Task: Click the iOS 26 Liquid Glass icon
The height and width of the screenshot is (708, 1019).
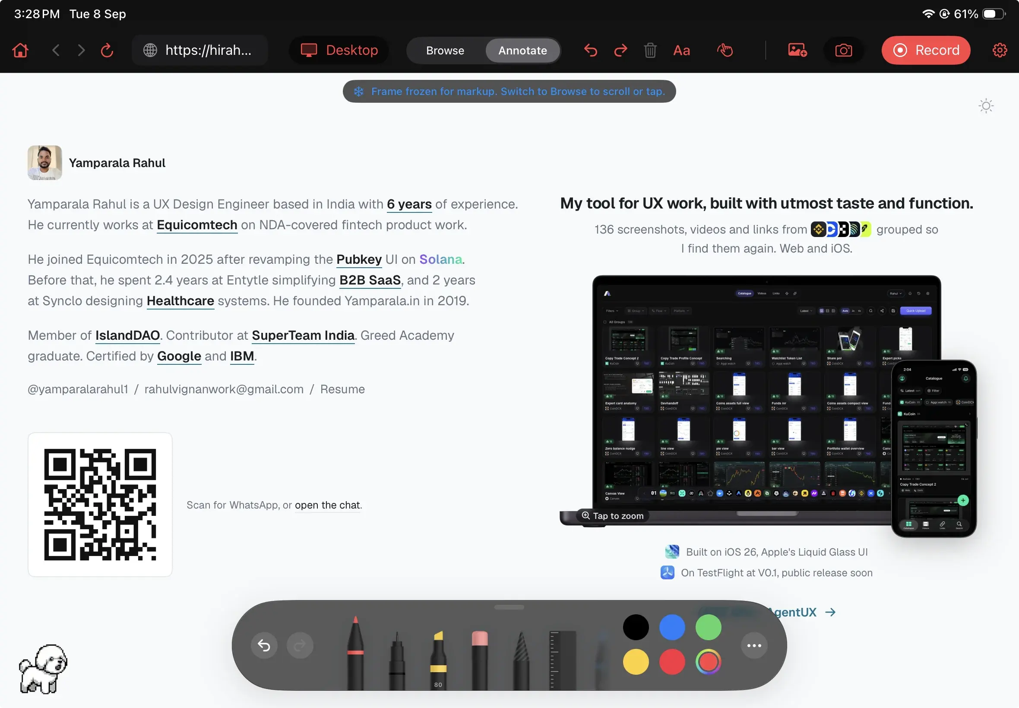Action: click(x=672, y=552)
